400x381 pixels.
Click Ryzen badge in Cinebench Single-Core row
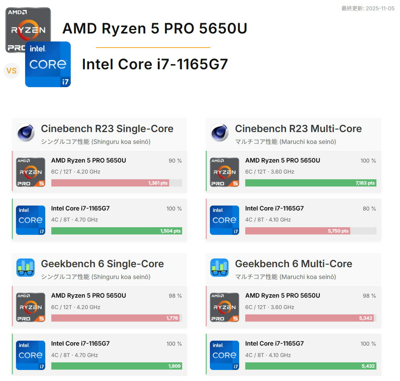pos(31,172)
